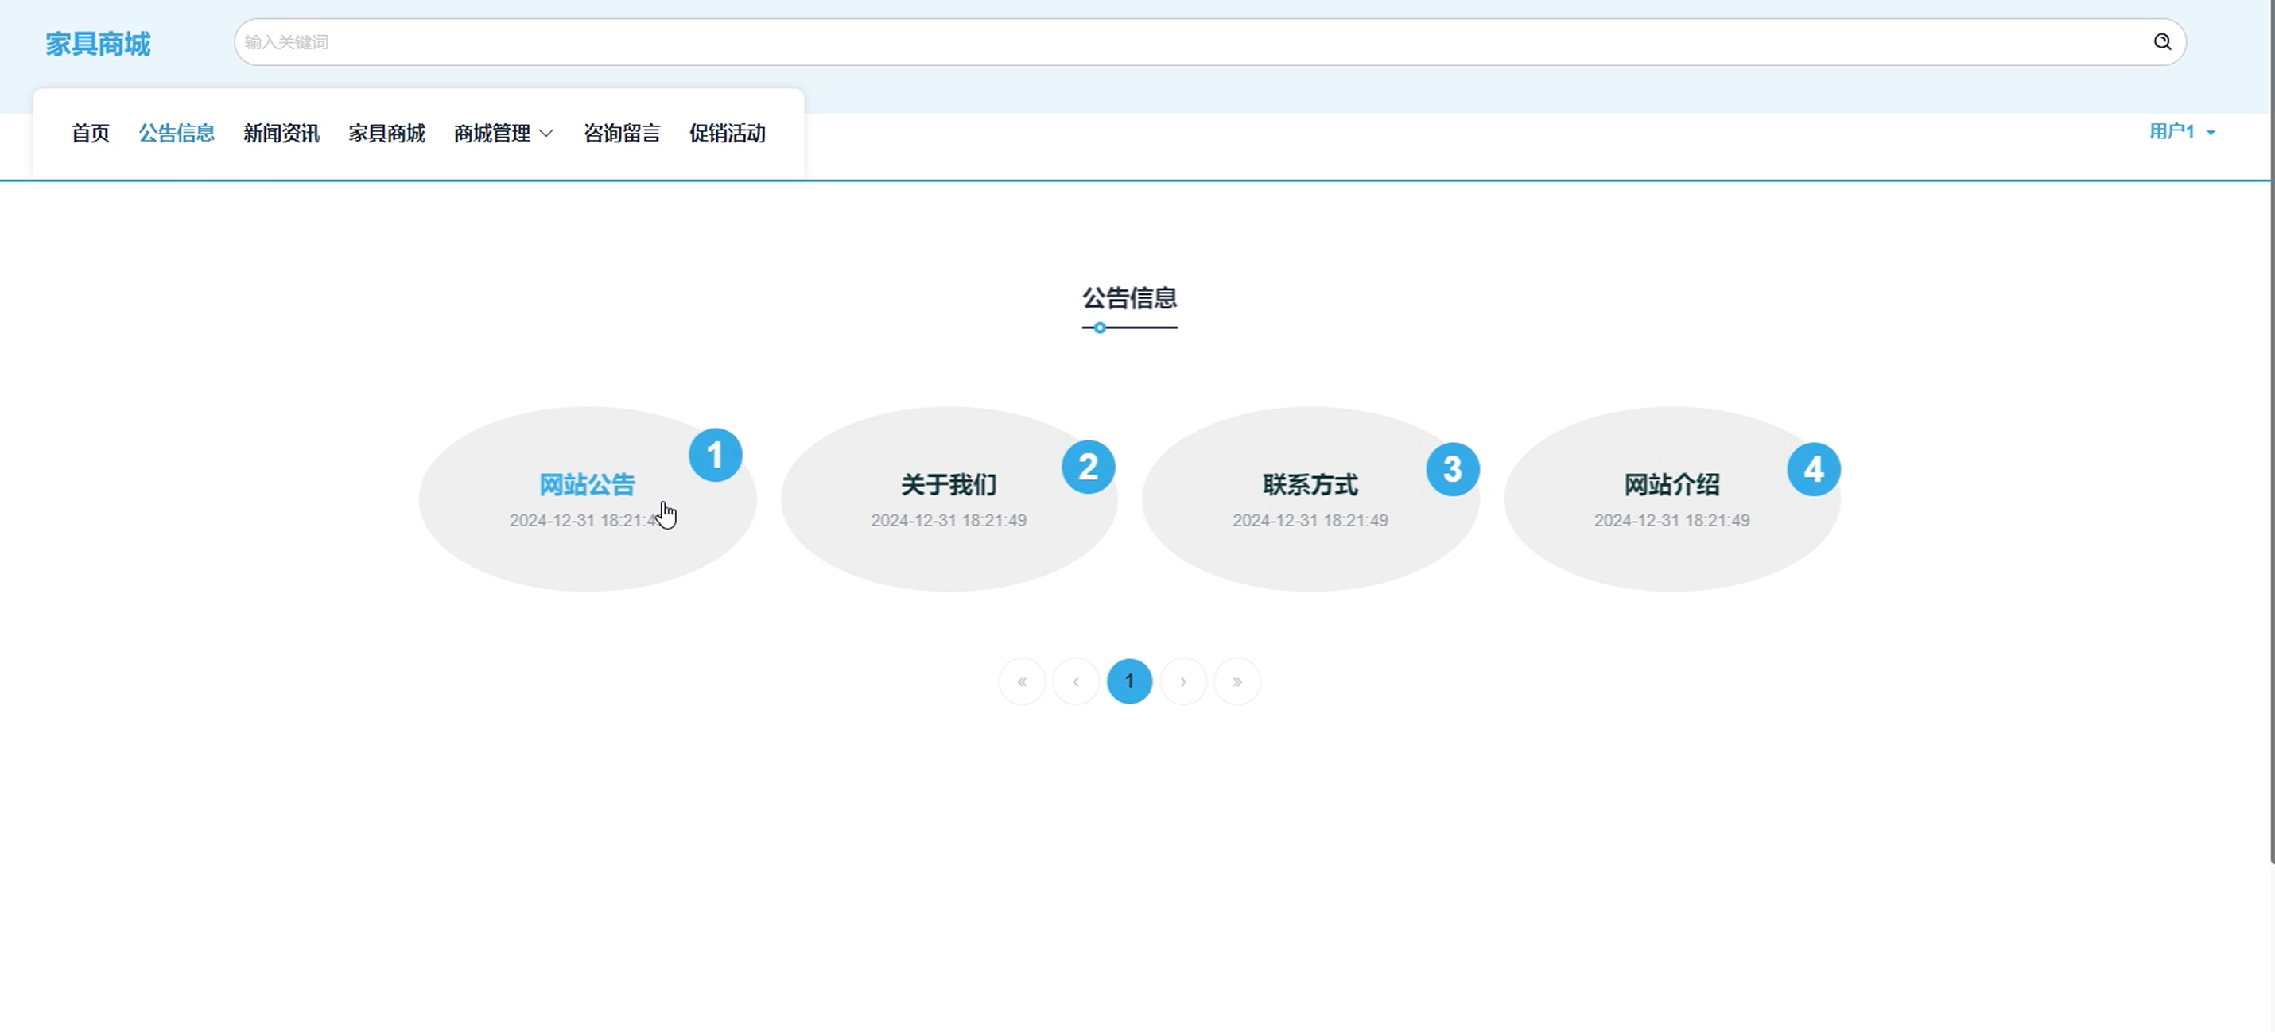Go to next page arrow
The height and width of the screenshot is (1032, 2275).
click(x=1183, y=681)
